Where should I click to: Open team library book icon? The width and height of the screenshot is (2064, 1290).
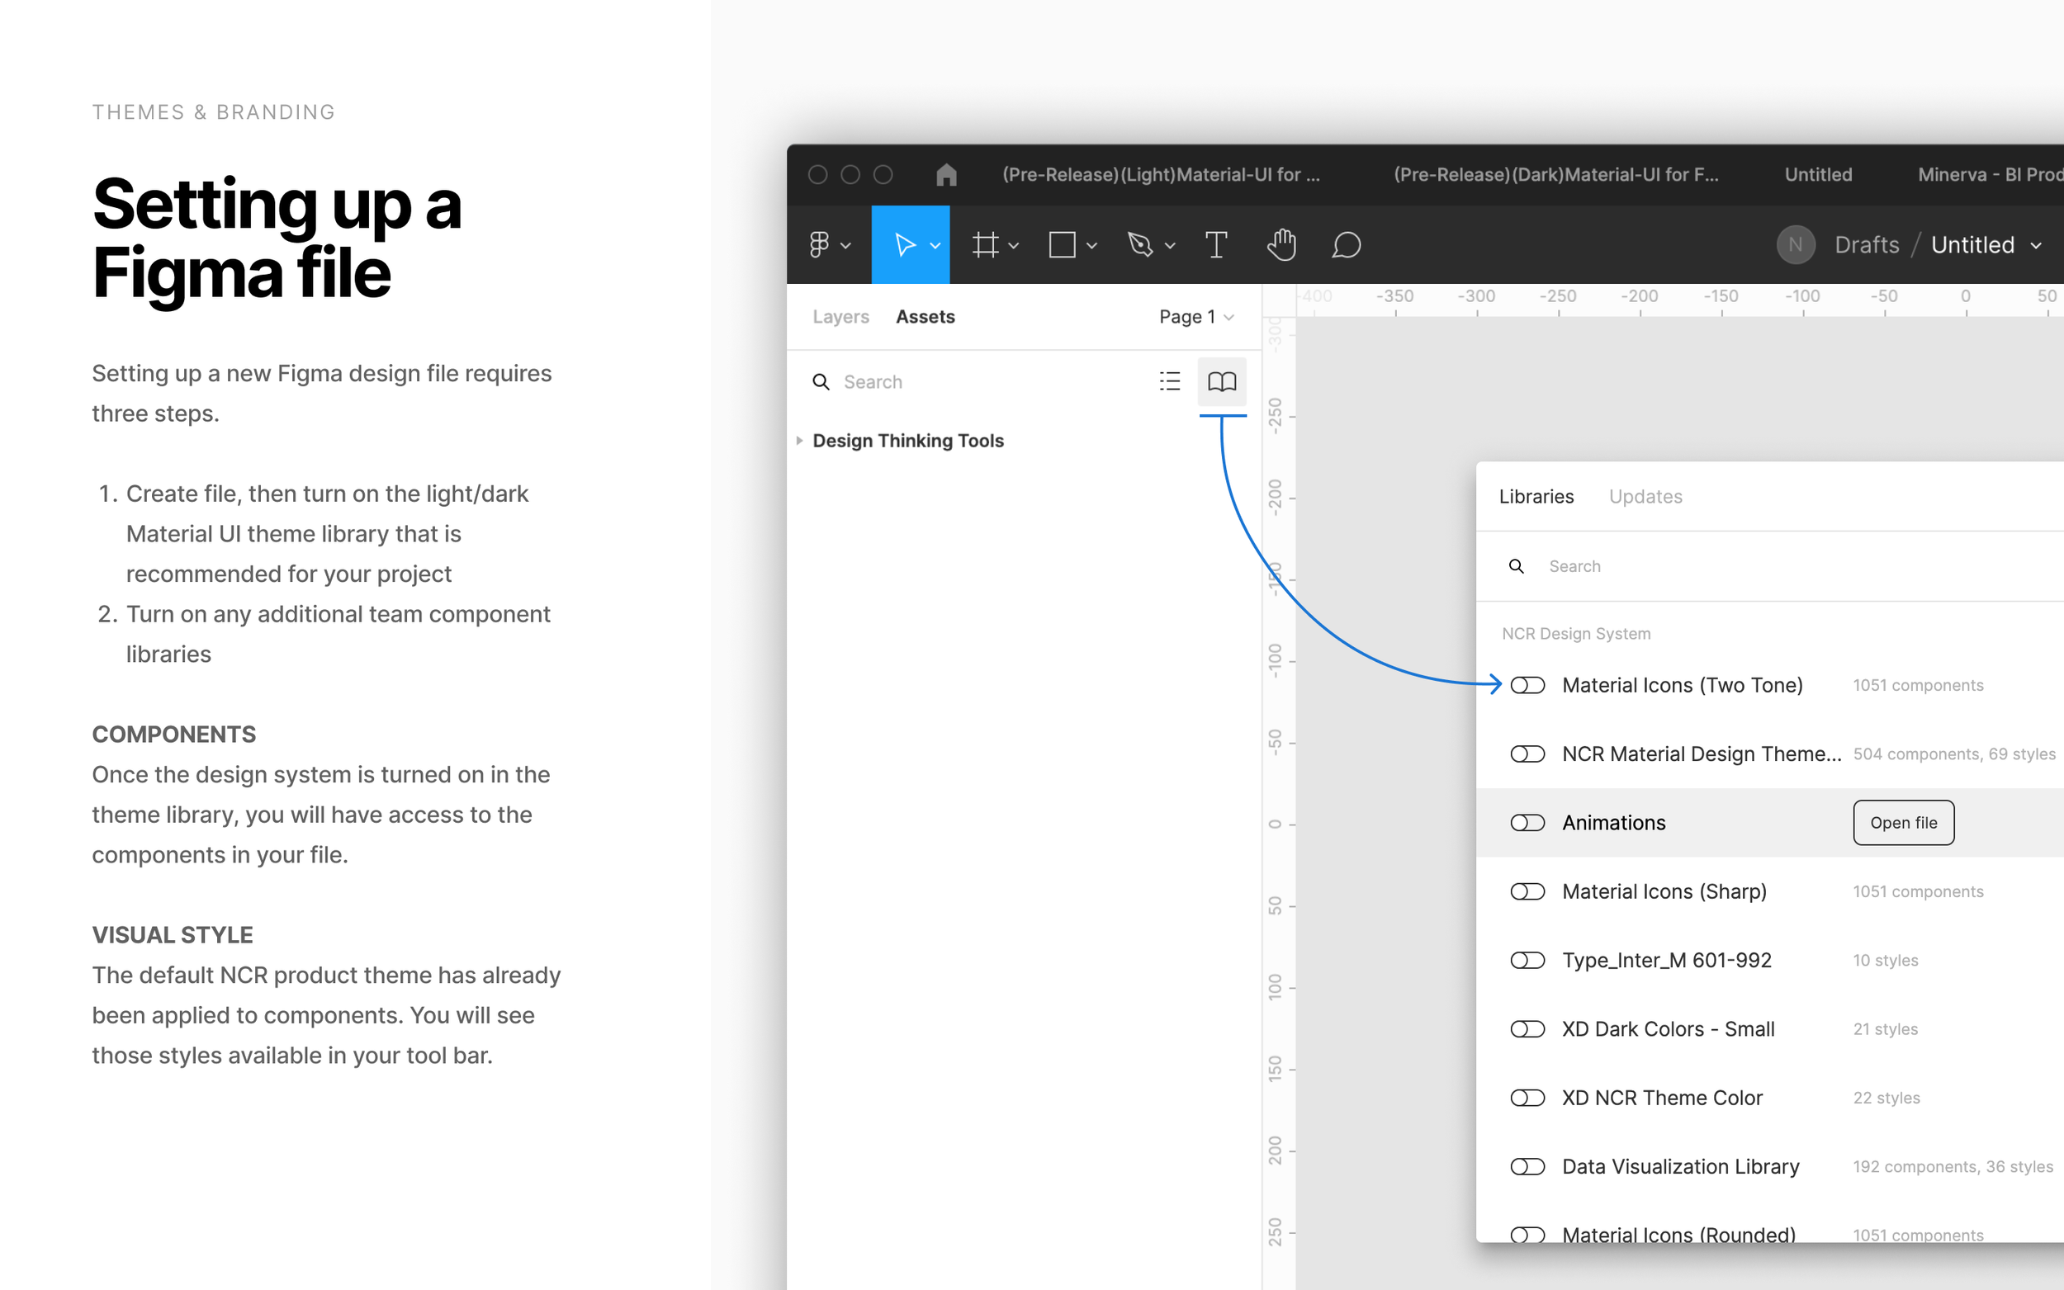1222,381
